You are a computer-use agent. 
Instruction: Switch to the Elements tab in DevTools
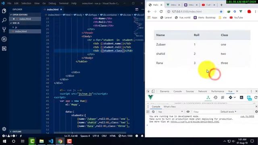coord(164,91)
